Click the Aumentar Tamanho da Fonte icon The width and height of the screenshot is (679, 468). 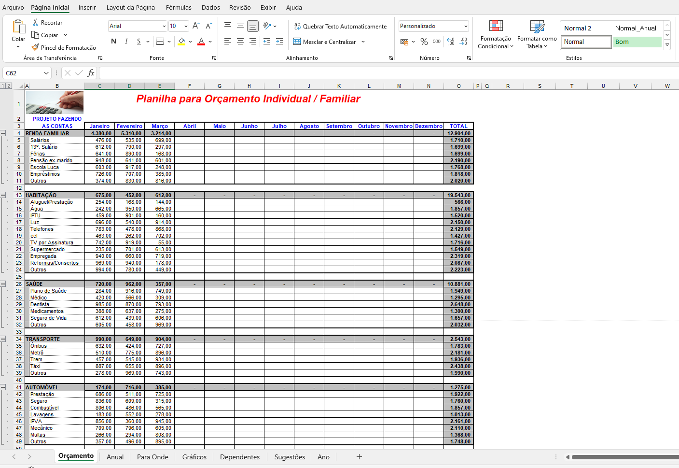196,26
